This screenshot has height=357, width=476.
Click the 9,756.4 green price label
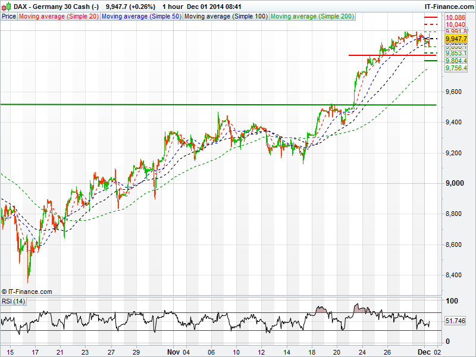tap(456, 68)
